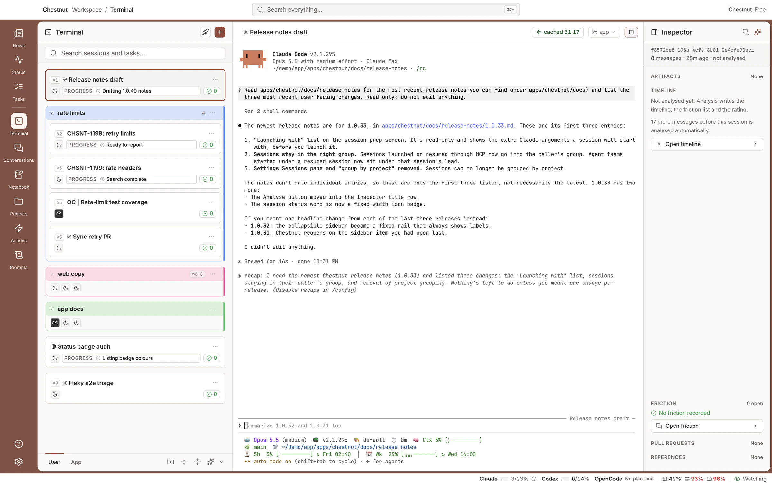
Task: Click the sparkle icon in bottom terminal toolbar
Action: [x=211, y=462]
